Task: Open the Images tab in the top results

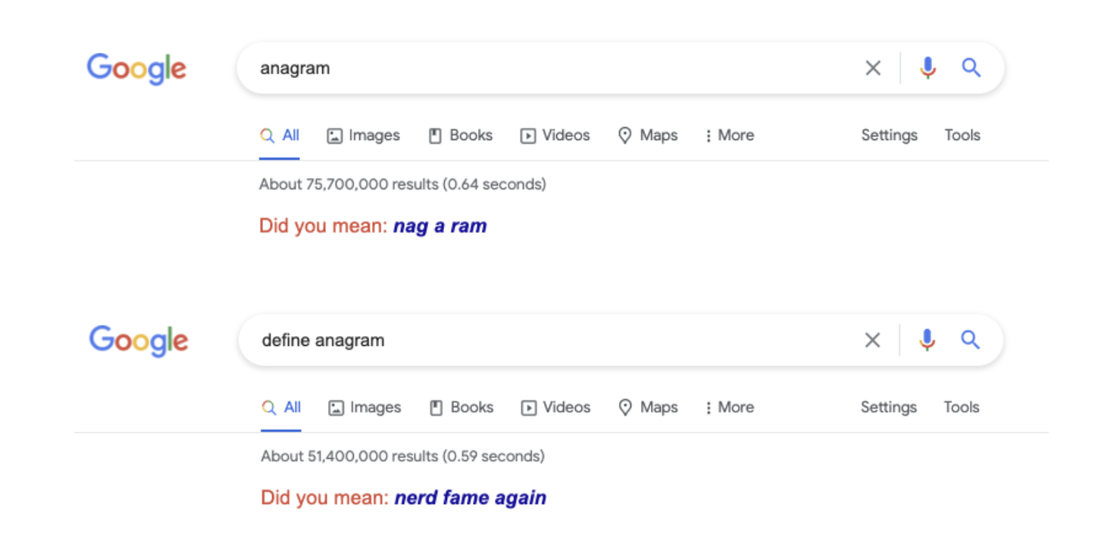Action: tap(364, 135)
